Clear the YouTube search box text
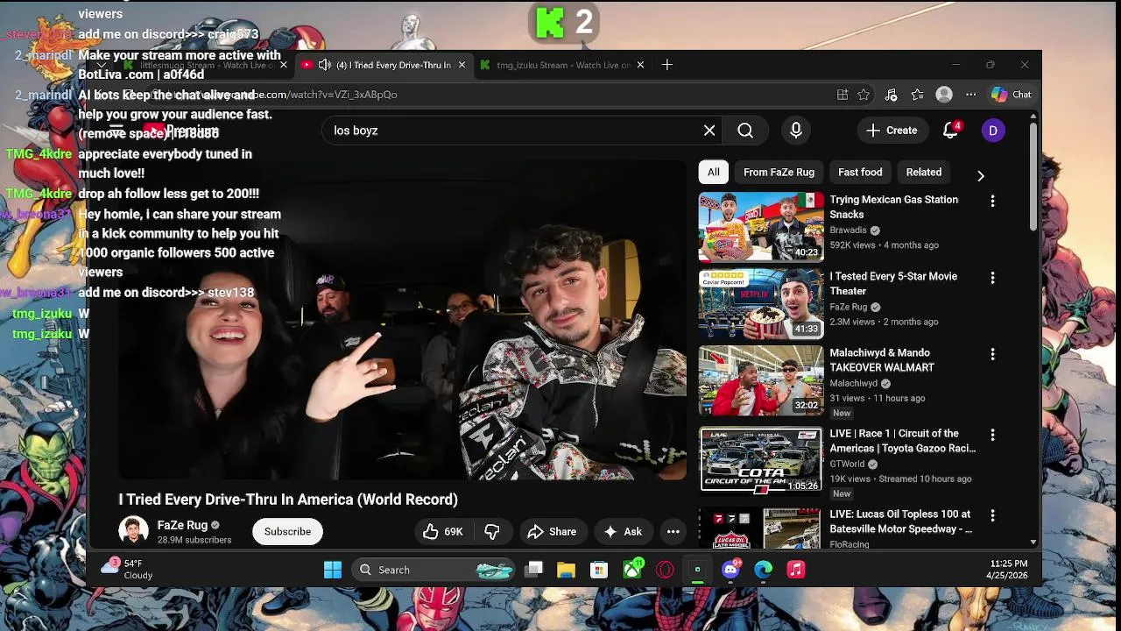The height and width of the screenshot is (631, 1121). [709, 131]
